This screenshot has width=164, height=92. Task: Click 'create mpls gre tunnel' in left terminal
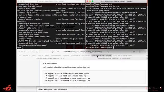[29, 34]
